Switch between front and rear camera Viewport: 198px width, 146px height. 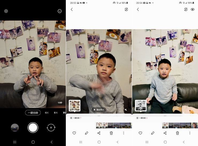coord(51,128)
